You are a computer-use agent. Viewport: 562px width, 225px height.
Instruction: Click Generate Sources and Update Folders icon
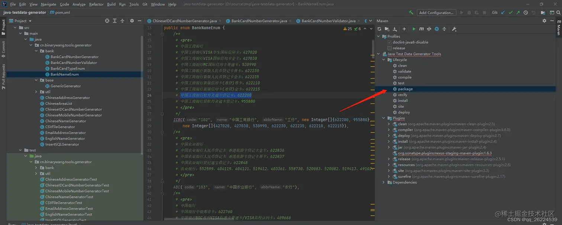387,29
